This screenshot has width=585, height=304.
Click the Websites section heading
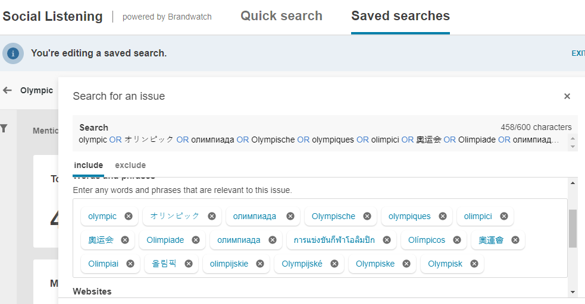(92, 292)
